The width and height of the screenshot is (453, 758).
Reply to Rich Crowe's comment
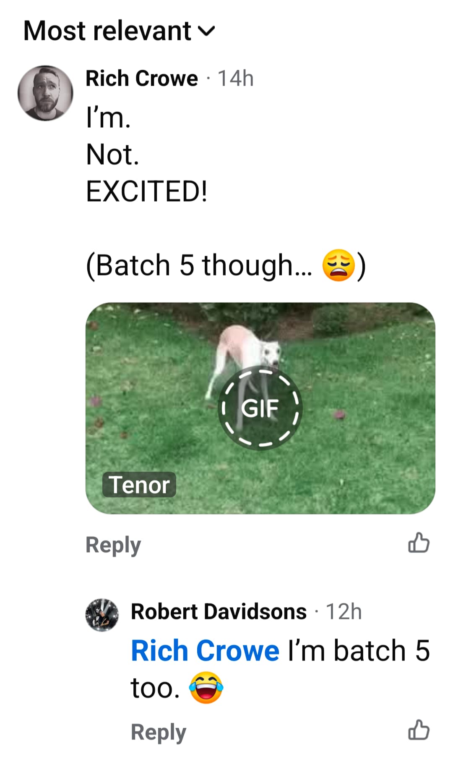coord(113,545)
